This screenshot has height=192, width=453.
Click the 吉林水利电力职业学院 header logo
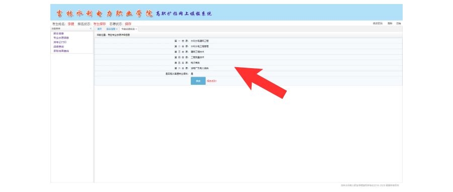[104, 13]
